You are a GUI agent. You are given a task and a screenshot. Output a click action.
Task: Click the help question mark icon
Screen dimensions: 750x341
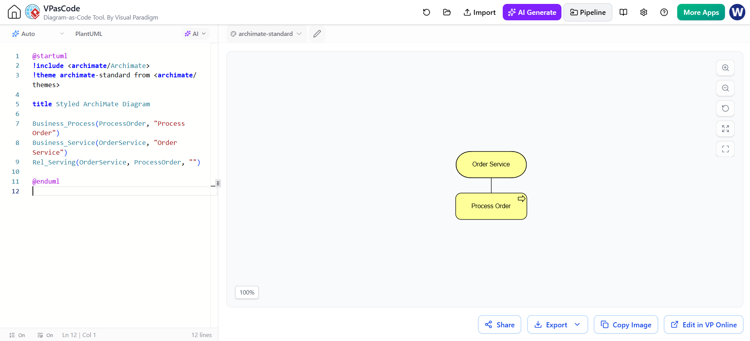[664, 12]
